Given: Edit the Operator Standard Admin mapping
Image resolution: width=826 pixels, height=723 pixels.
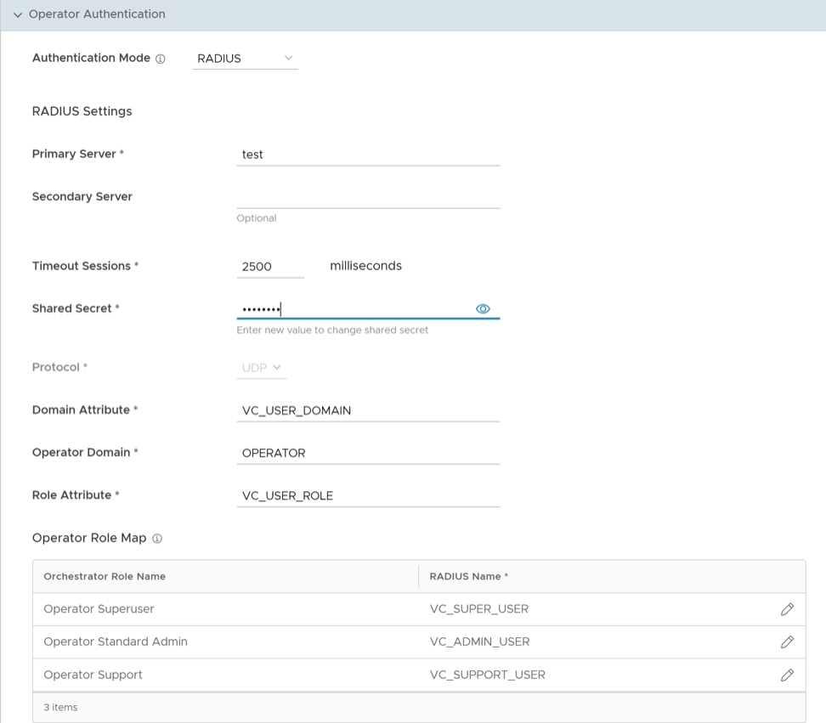Looking at the screenshot, I should 787,642.
